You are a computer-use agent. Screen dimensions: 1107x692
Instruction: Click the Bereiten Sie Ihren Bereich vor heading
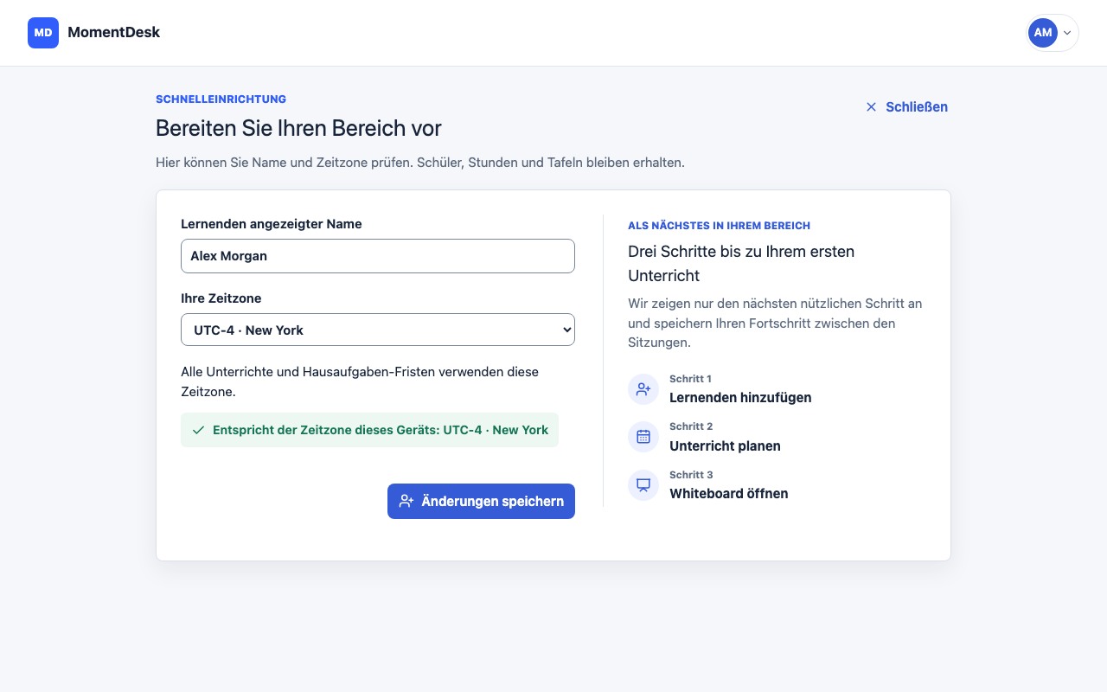pyautogui.click(x=298, y=128)
